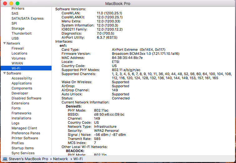236x163 pixels.
Task: Select Disabled Software in sidebar
Action: (27, 98)
